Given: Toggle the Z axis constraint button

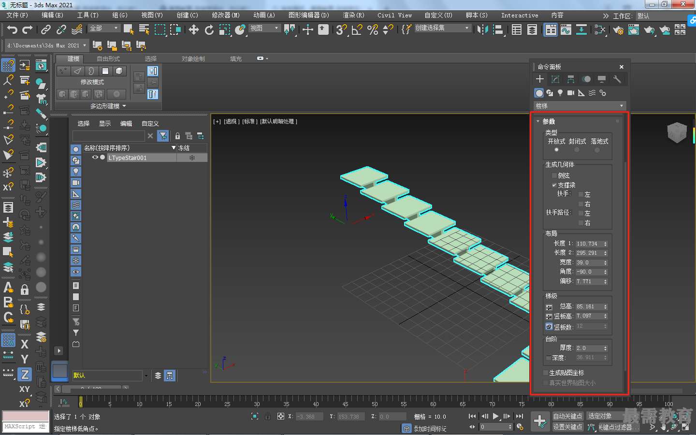Looking at the screenshot, I should pos(25,375).
